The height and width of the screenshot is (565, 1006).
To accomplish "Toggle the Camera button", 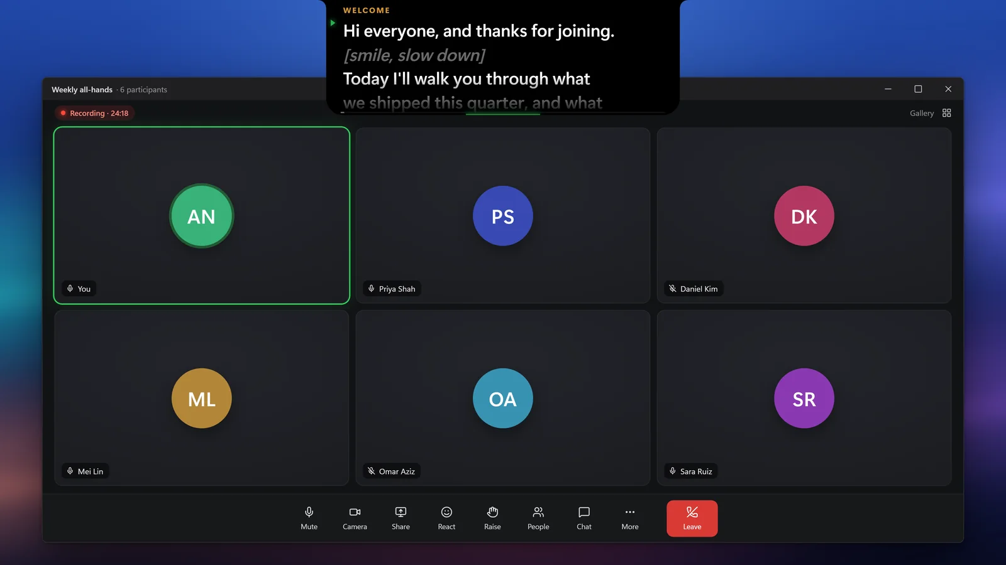I will [x=355, y=519].
